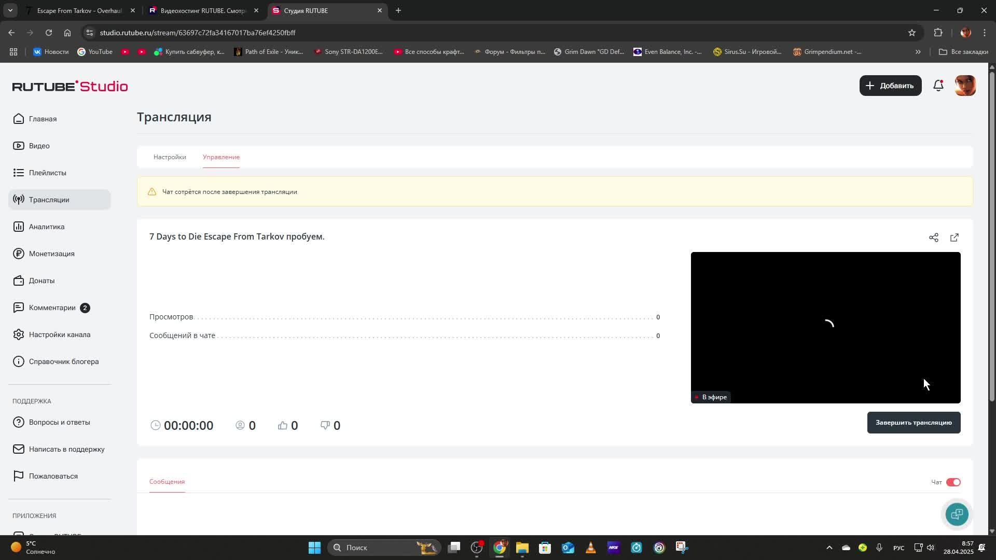Viewport: 996px width, 560px height.
Task: Open Analytics in the sidebar
Action: tap(47, 227)
